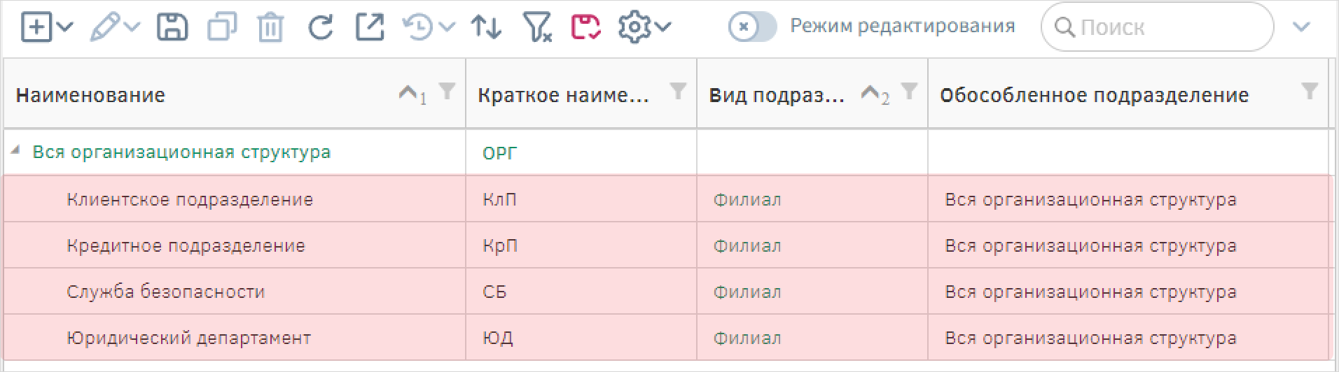
Task: Click the delete trash can icon
Action: [270, 28]
